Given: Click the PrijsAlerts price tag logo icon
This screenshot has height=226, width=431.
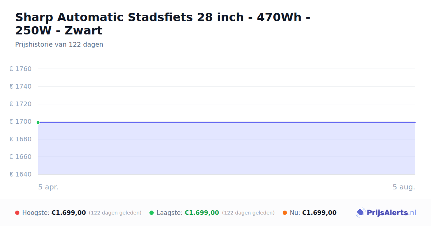Looking at the screenshot, I should [360, 213].
